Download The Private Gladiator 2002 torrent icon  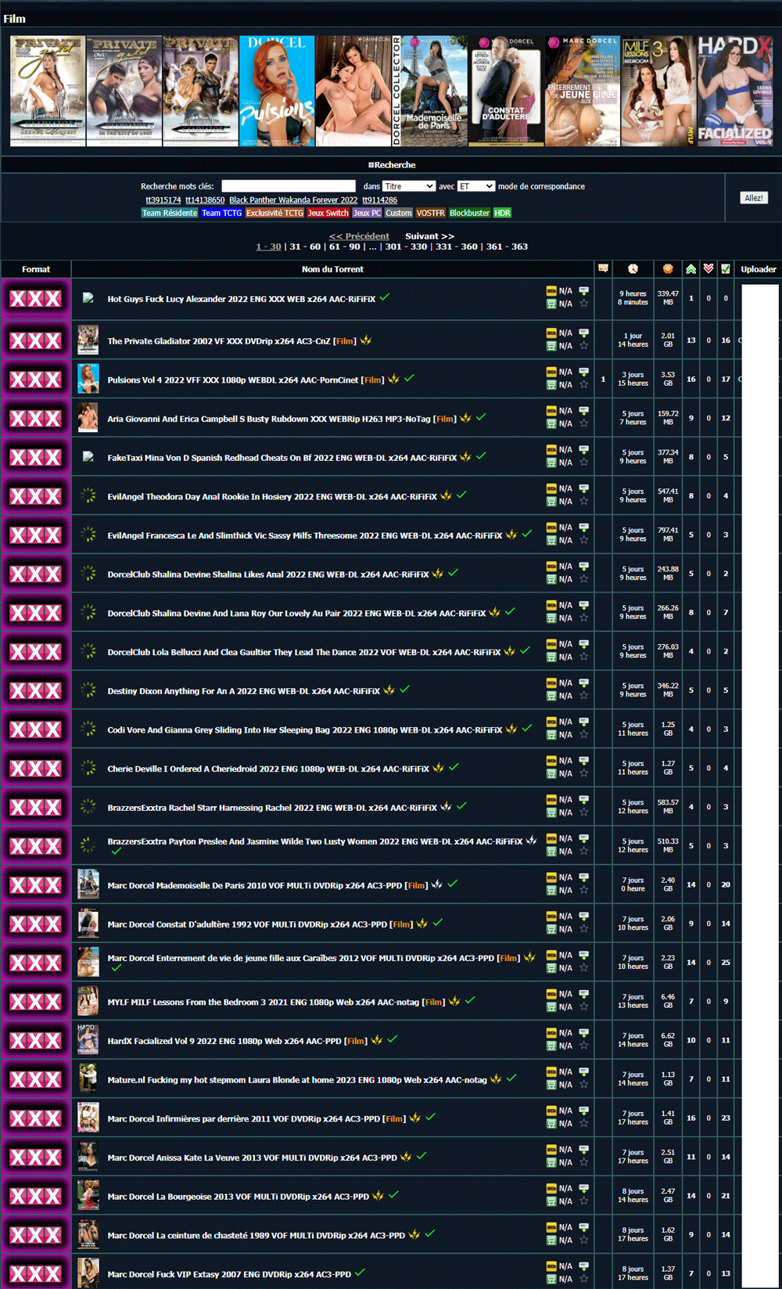point(583,333)
